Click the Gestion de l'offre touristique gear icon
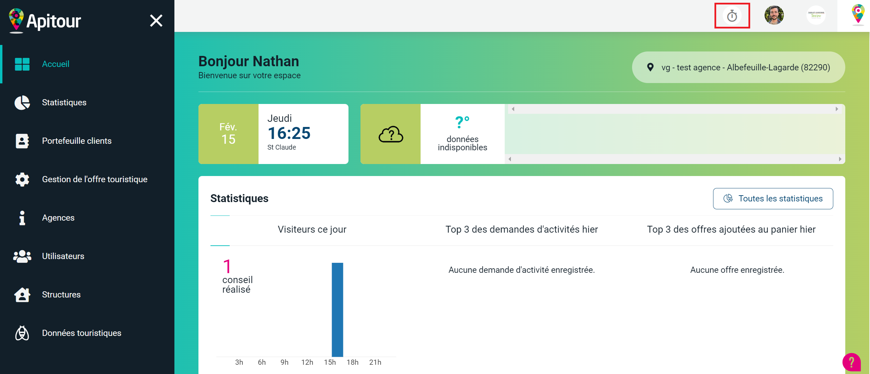 click(22, 179)
